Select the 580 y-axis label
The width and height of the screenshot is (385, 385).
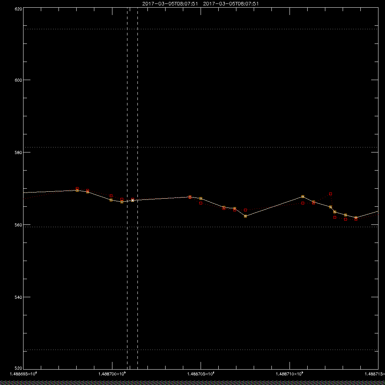[18, 152]
